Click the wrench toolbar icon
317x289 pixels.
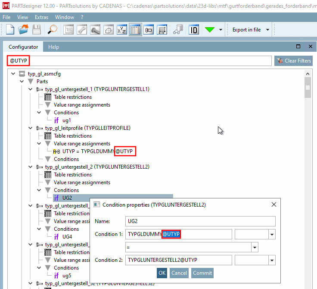82,30
